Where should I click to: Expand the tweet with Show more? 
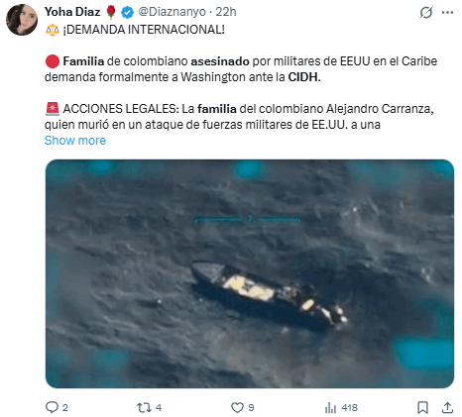(x=75, y=141)
